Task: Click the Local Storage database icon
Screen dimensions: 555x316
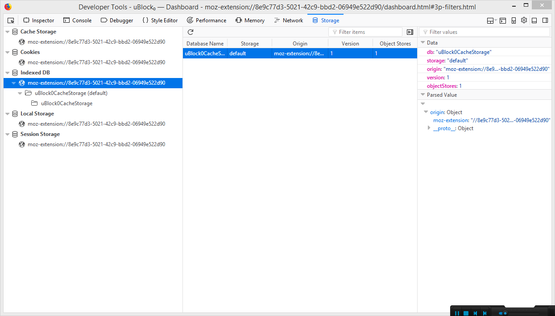Action: tap(15, 114)
